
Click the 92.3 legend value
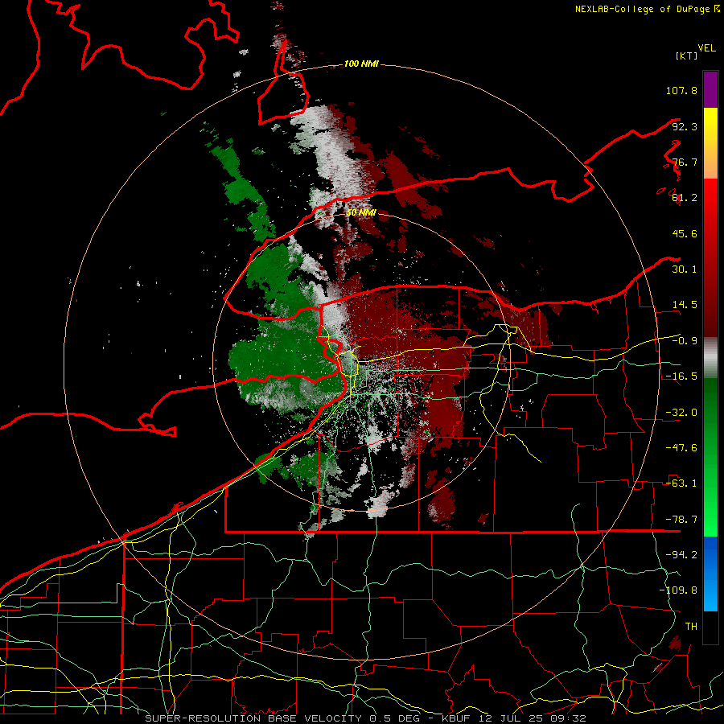pos(685,126)
